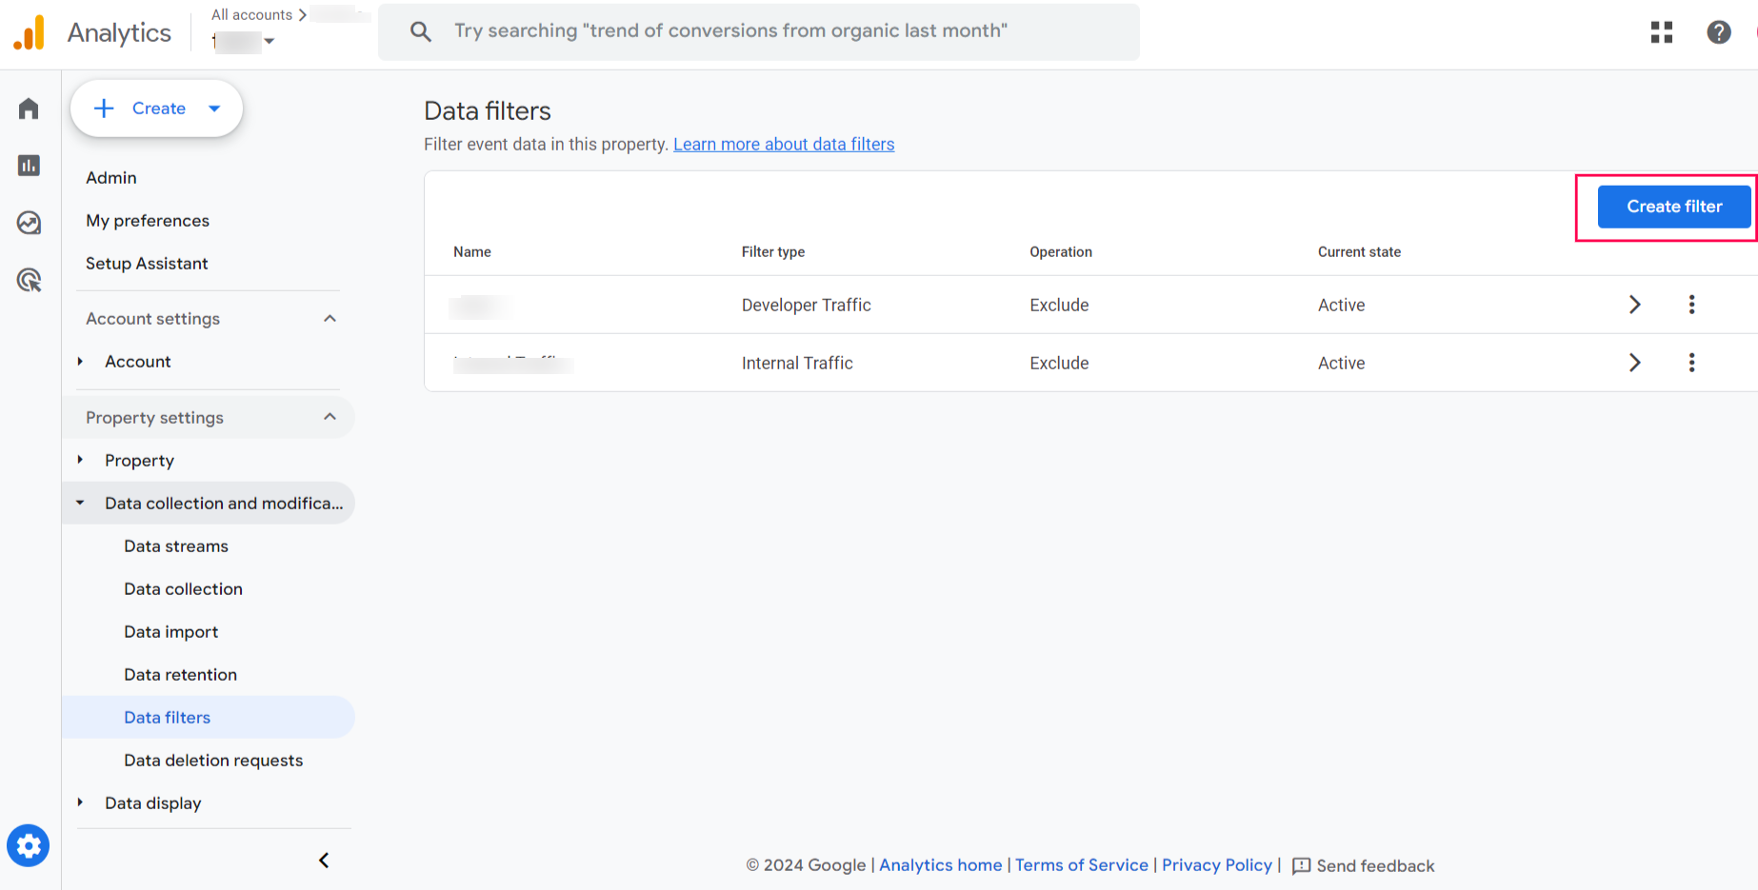
Task: Expand the Property tree item
Action: (x=80, y=461)
